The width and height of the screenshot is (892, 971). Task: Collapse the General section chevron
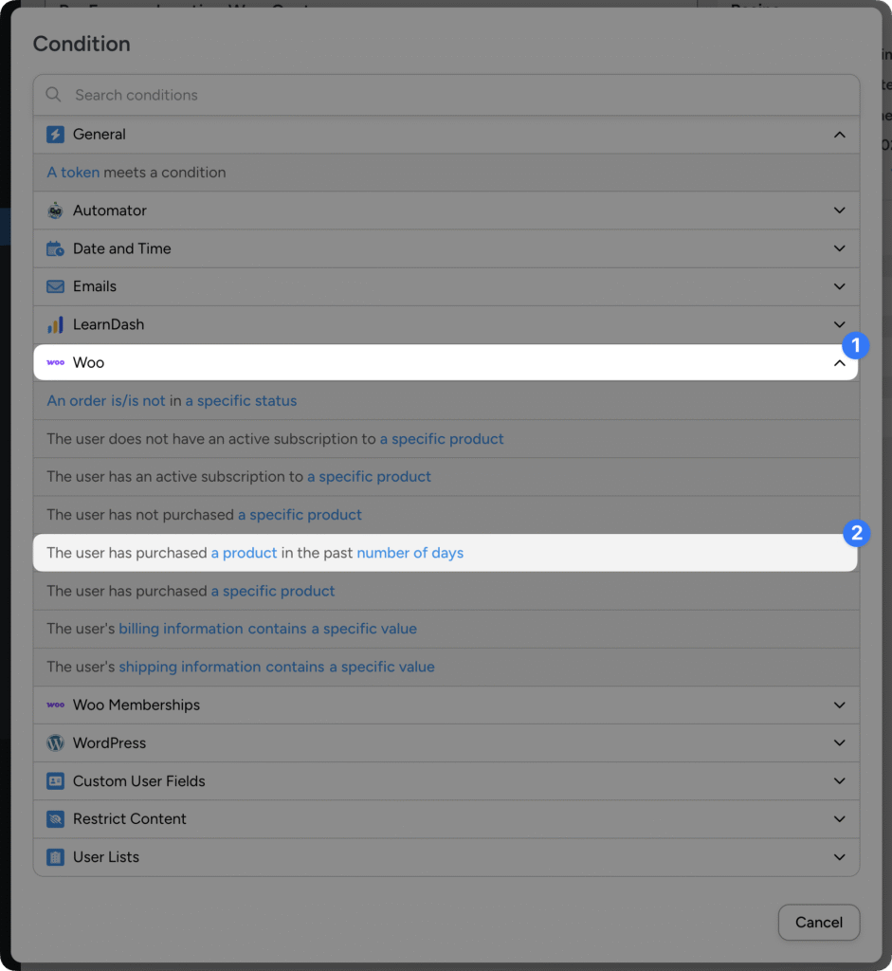pyautogui.click(x=839, y=135)
